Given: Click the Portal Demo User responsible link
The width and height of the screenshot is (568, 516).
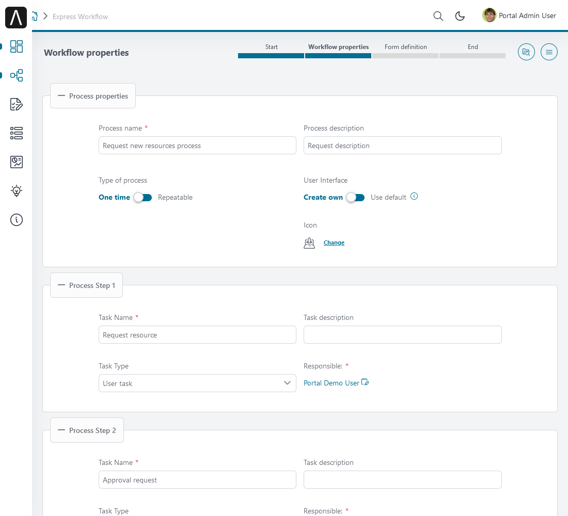Looking at the screenshot, I should point(331,383).
